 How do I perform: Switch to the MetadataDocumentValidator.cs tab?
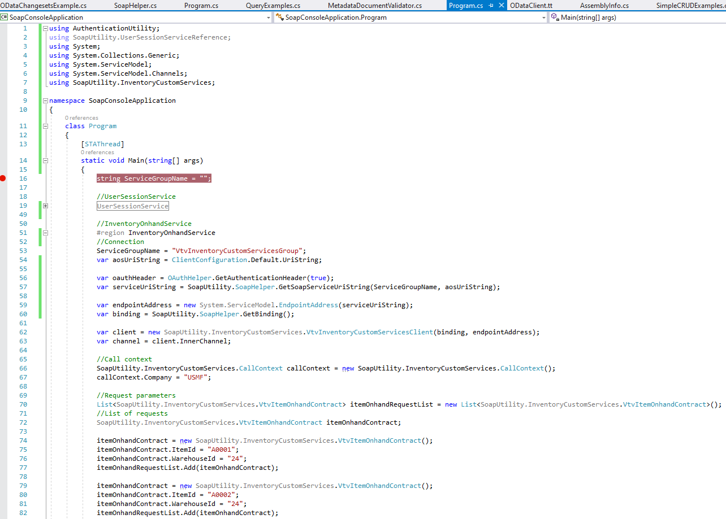tap(374, 5)
